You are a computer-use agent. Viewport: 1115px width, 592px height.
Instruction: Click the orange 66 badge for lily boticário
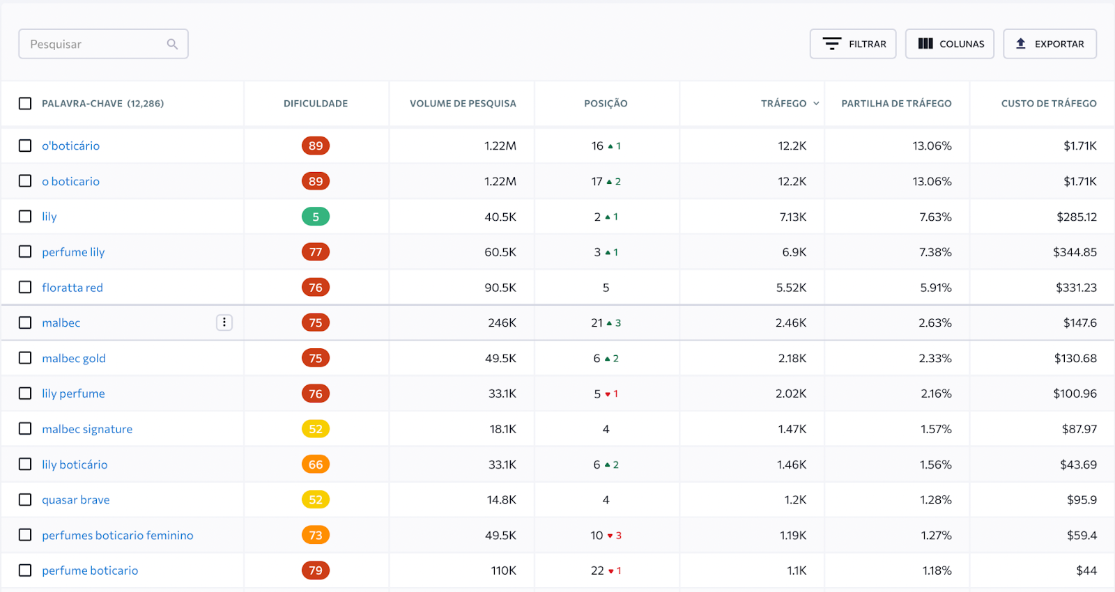coord(316,465)
